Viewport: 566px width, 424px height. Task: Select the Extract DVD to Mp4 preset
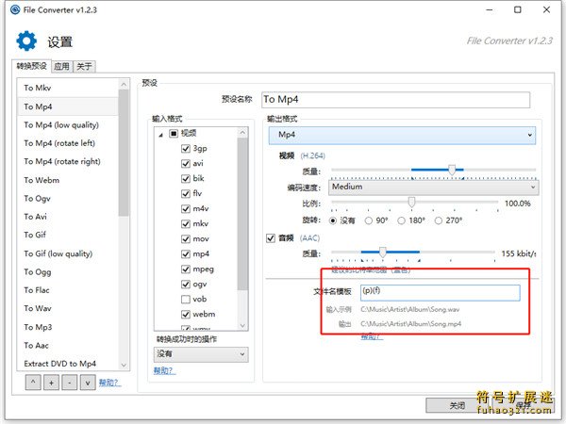point(68,364)
